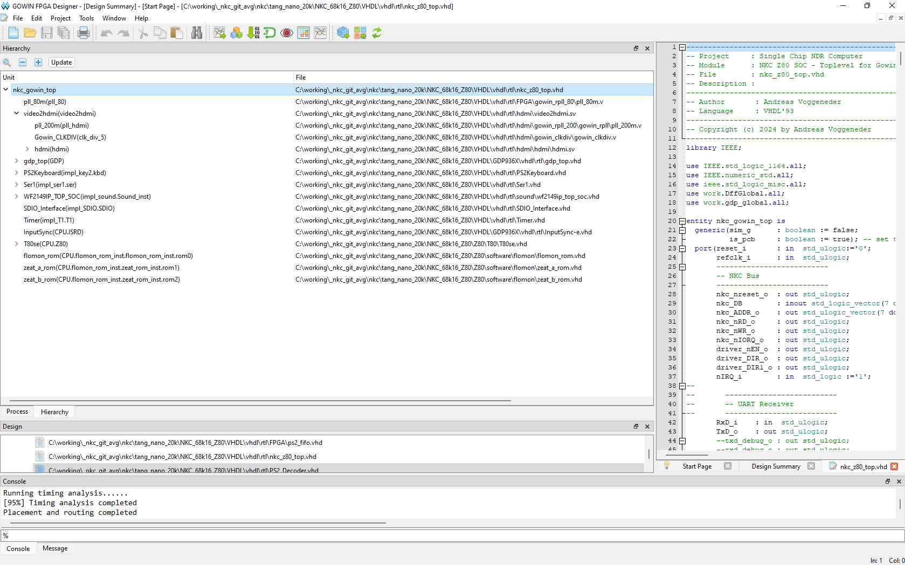This screenshot has height=565, width=905.
Task: Click the Hierarchy search magnifier icon
Action: click(x=7, y=62)
